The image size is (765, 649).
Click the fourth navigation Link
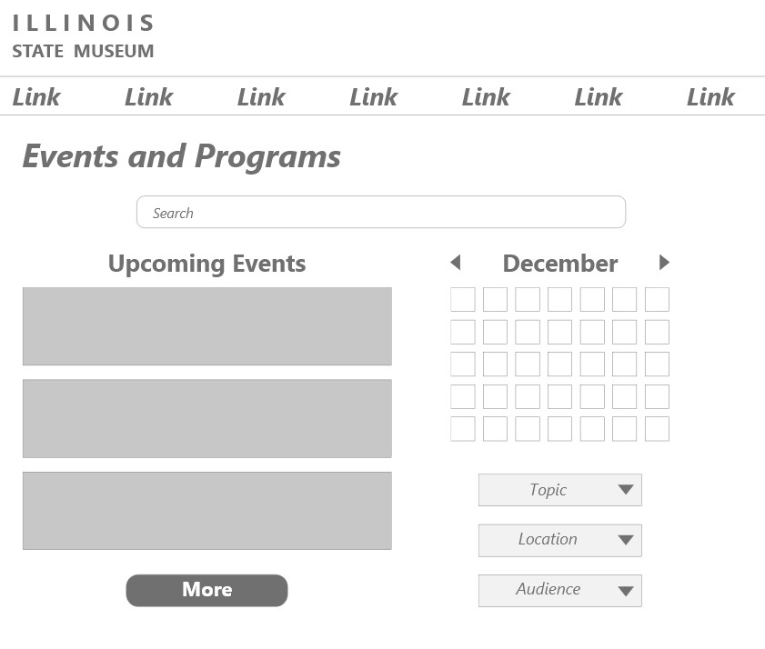(x=373, y=97)
